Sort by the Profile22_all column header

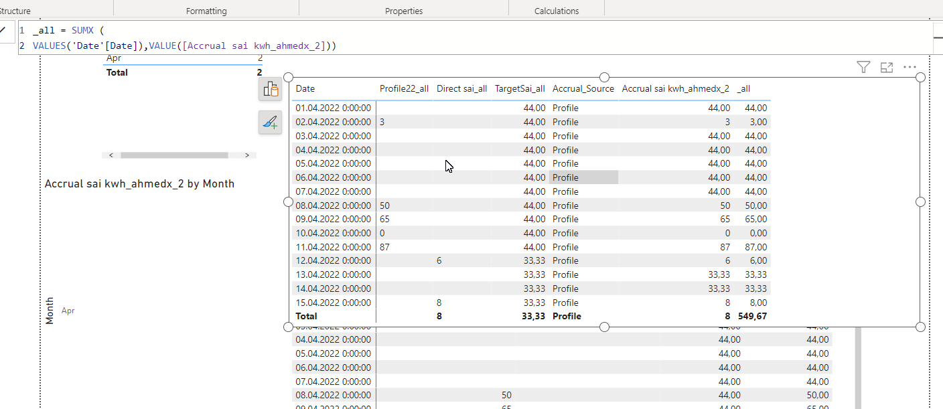(x=404, y=88)
